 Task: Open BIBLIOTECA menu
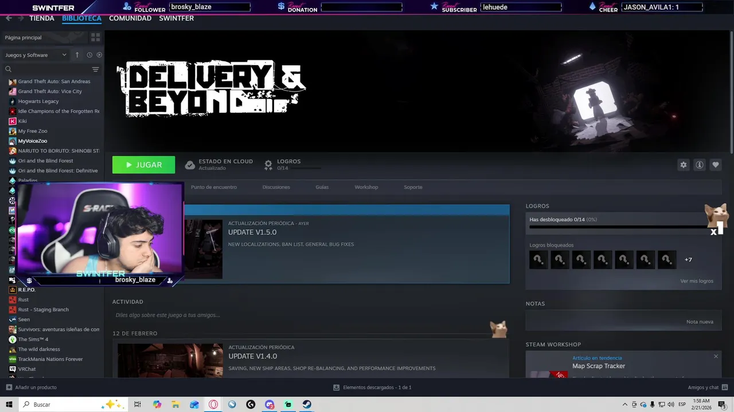81,18
